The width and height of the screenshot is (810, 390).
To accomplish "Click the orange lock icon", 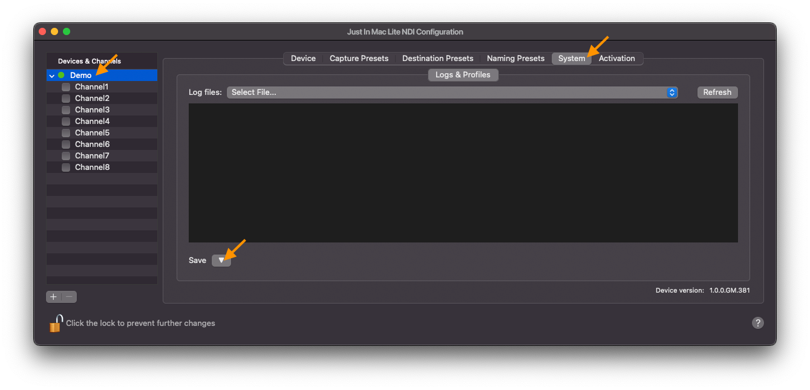I will point(56,323).
